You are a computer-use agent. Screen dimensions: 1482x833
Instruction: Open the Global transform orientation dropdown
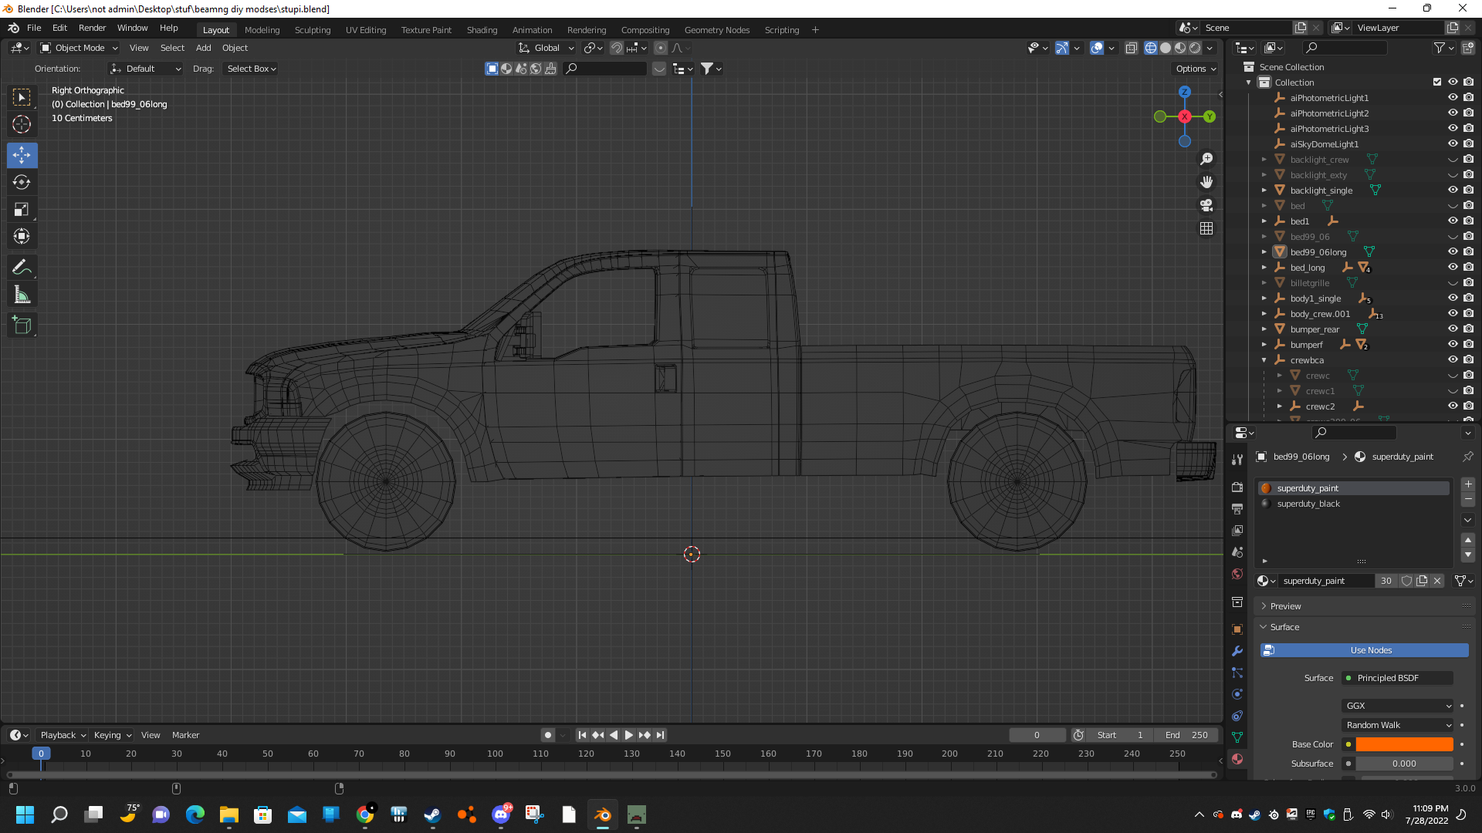click(x=546, y=48)
